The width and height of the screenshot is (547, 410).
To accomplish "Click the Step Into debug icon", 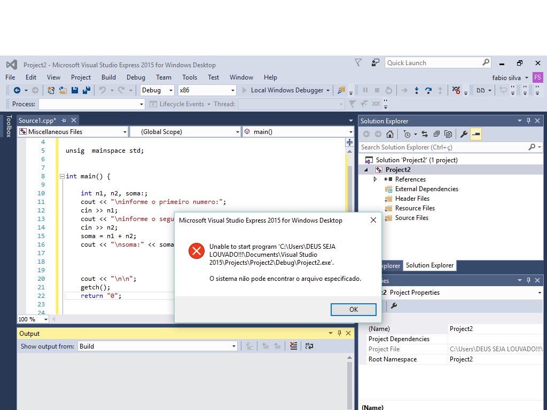I will [x=417, y=90].
